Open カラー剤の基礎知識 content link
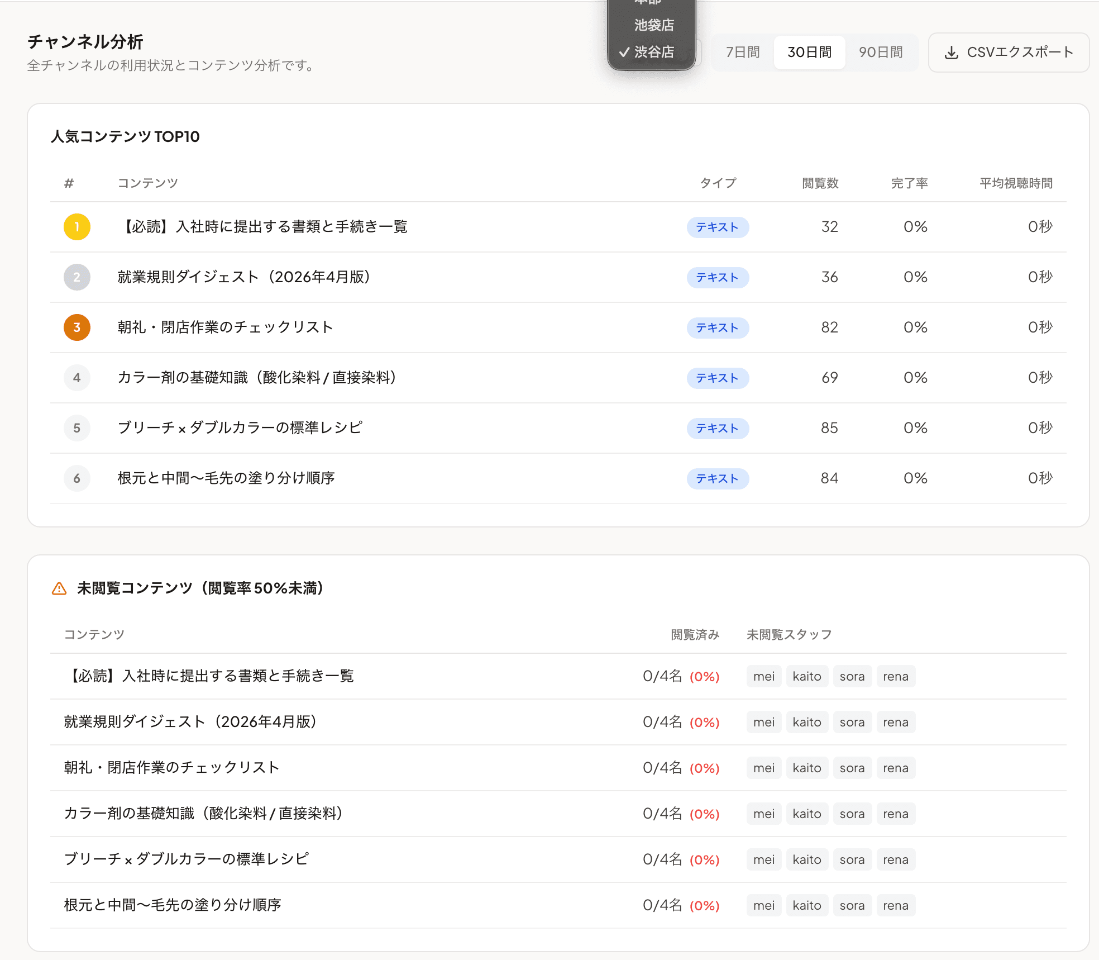The image size is (1099, 960). 258,378
